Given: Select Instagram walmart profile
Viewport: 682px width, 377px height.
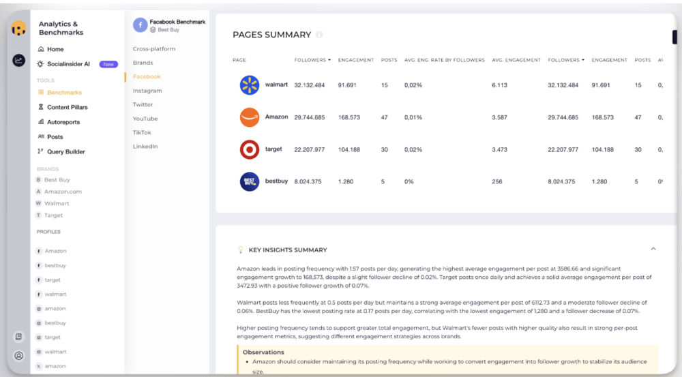Looking at the screenshot, I should pos(55,351).
